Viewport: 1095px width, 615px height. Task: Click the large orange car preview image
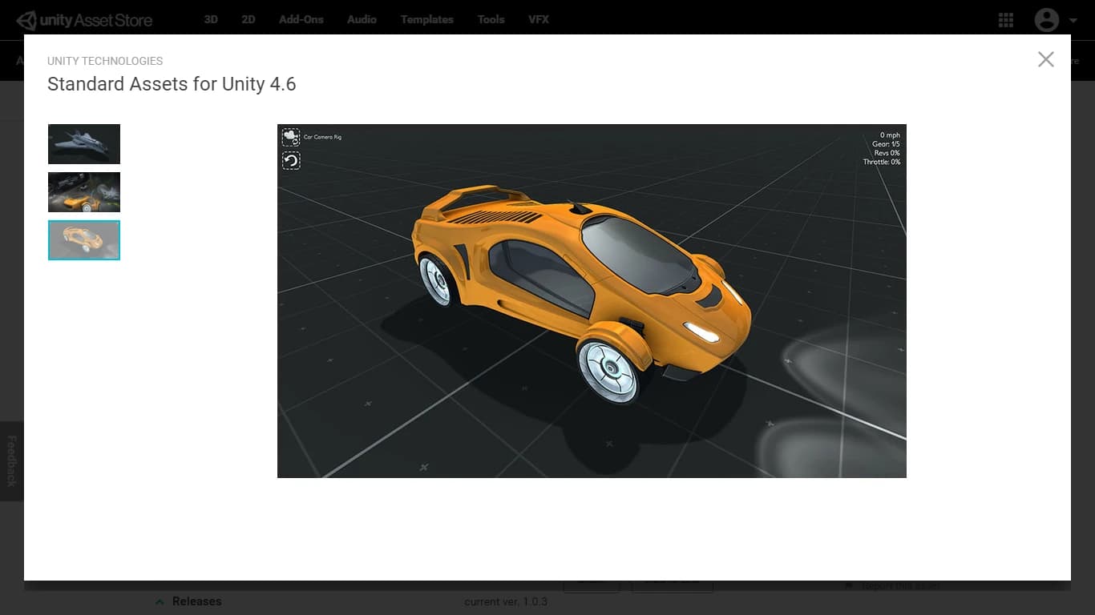[592, 301]
